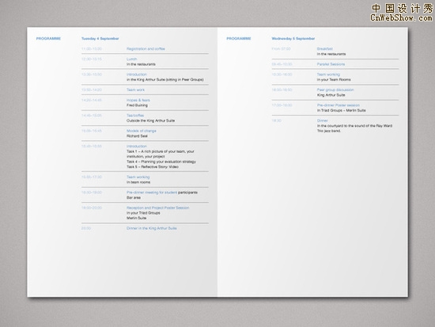Select the Tuesday 4 September heading

pos(100,39)
